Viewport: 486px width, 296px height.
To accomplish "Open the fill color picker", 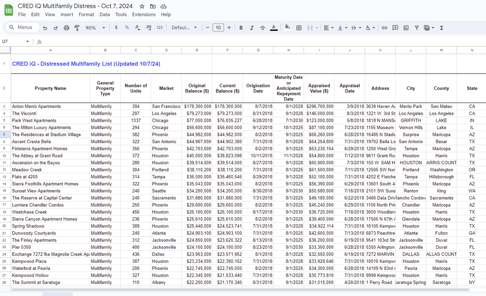I will click(x=288, y=27).
